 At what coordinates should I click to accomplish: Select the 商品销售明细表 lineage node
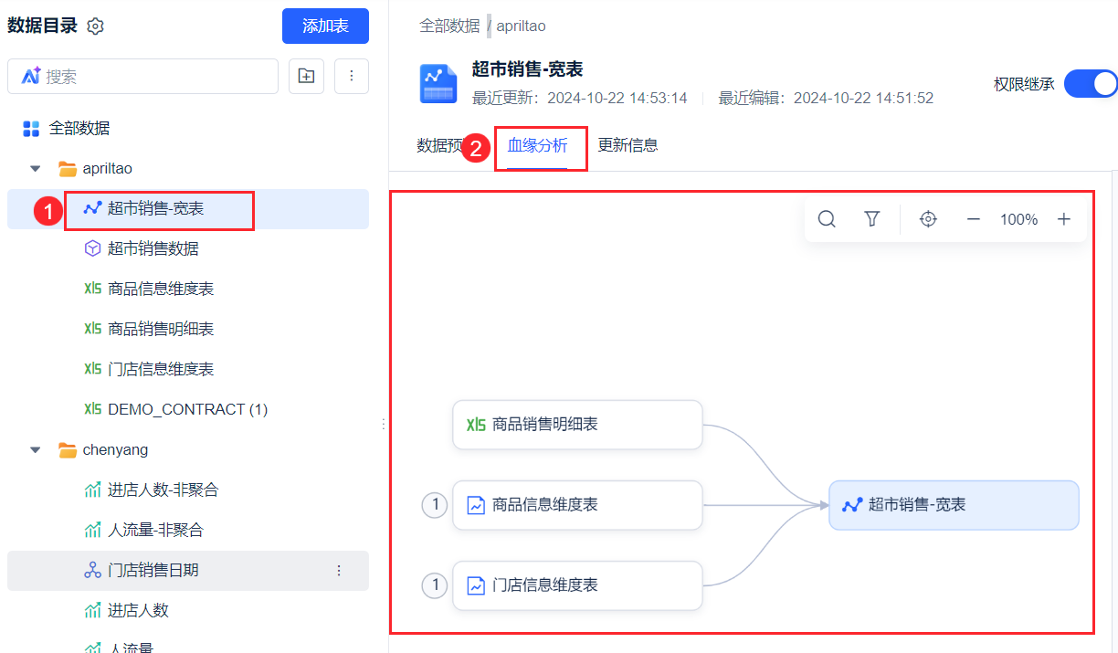(x=577, y=425)
